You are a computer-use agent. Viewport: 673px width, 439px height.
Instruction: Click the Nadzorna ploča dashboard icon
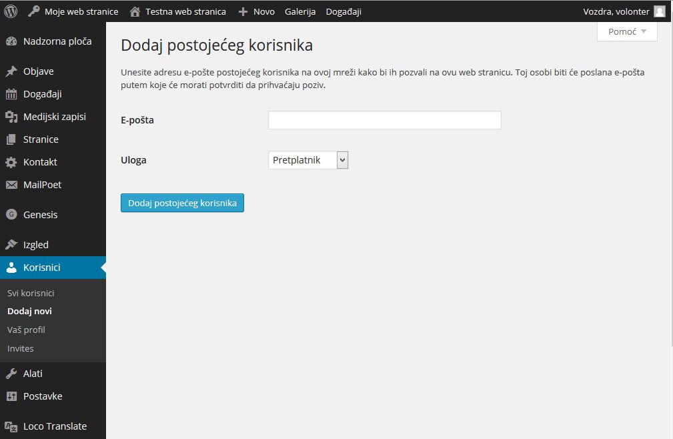click(11, 41)
